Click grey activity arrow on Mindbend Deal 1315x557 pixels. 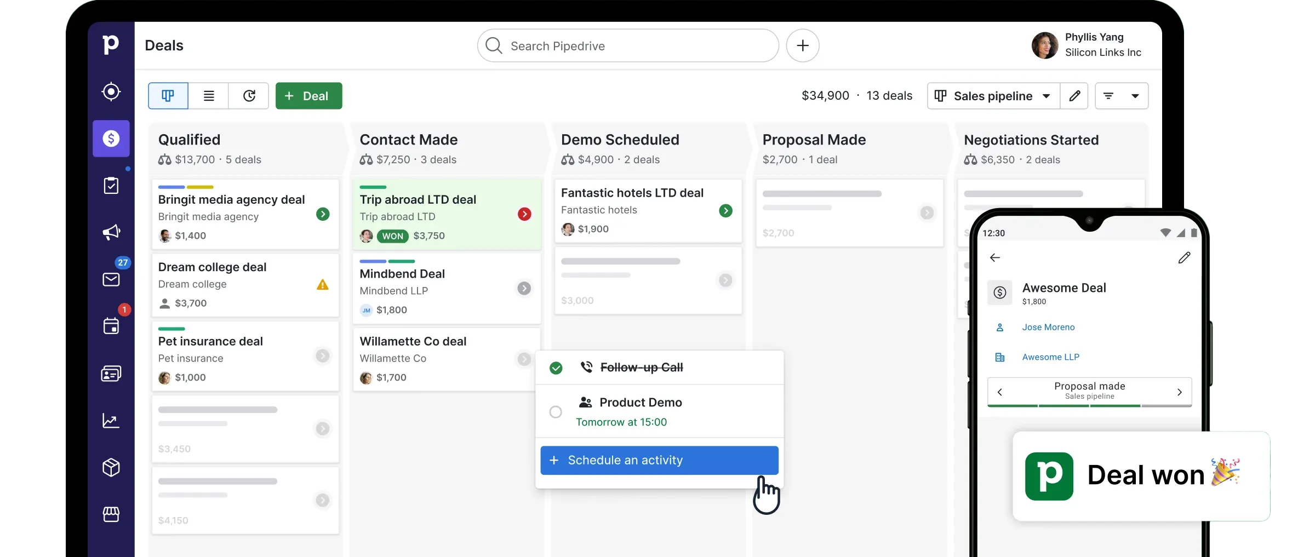click(524, 288)
